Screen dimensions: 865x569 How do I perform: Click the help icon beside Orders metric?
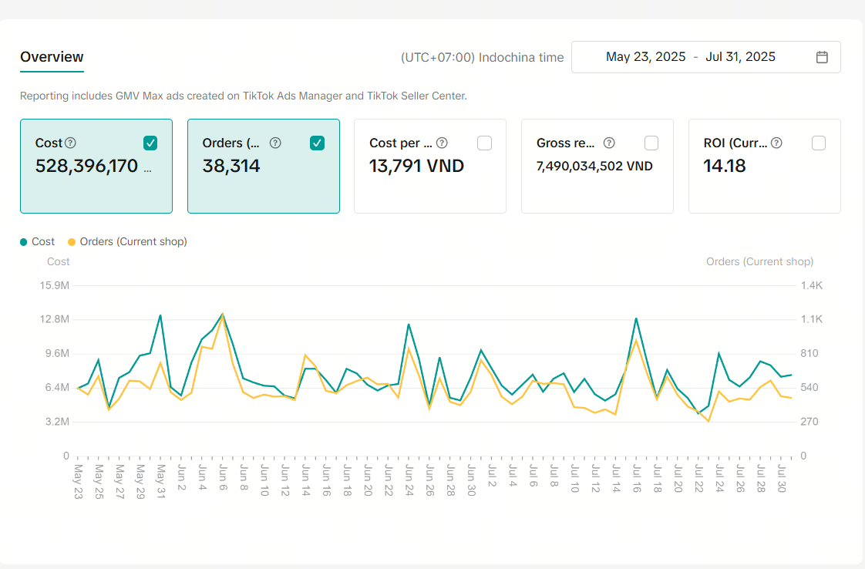pyautogui.click(x=275, y=143)
